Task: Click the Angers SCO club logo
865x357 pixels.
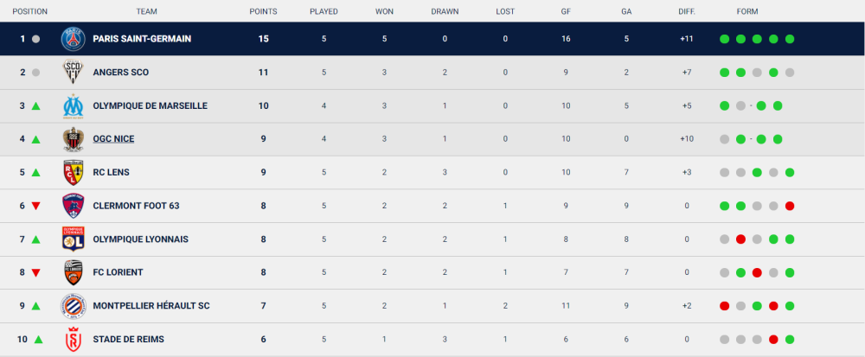Action: [74, 72]
